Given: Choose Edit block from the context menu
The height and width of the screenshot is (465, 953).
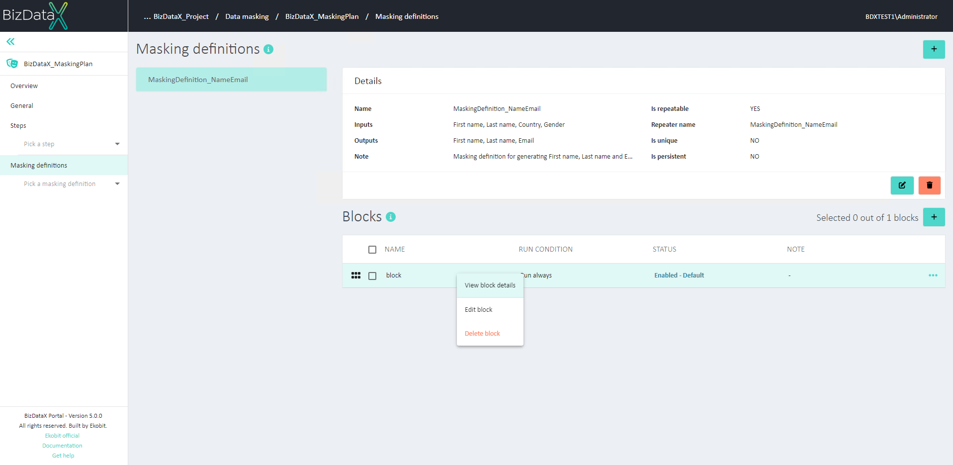Looking at the screenshot, I should coord(490,310).
